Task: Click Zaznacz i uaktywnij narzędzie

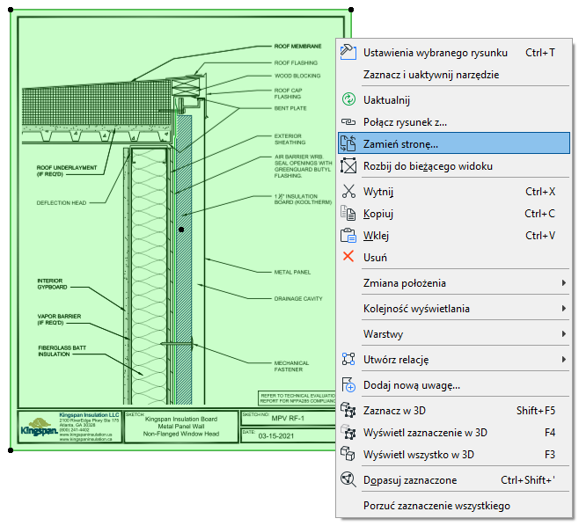Action: (430, 75)
